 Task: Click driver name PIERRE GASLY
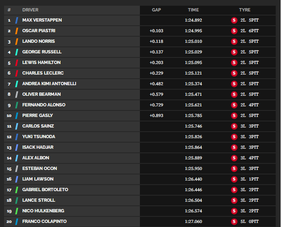tap(38, 115)
